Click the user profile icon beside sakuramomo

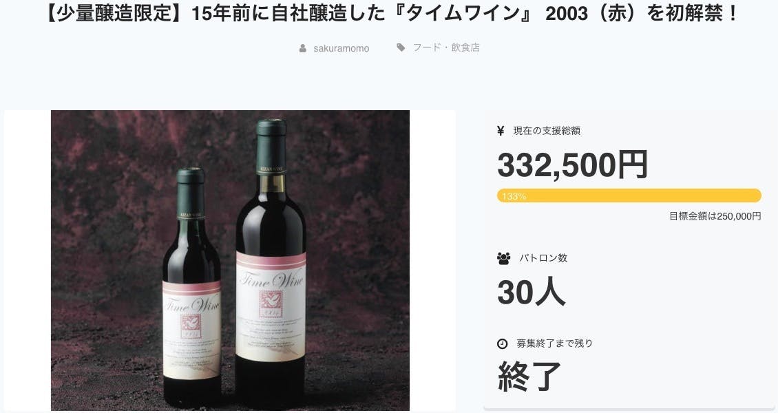[303, 48]
